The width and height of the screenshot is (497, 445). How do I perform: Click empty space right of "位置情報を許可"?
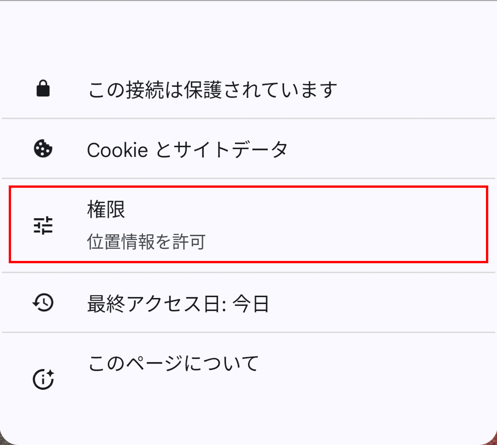click(345, 242)
